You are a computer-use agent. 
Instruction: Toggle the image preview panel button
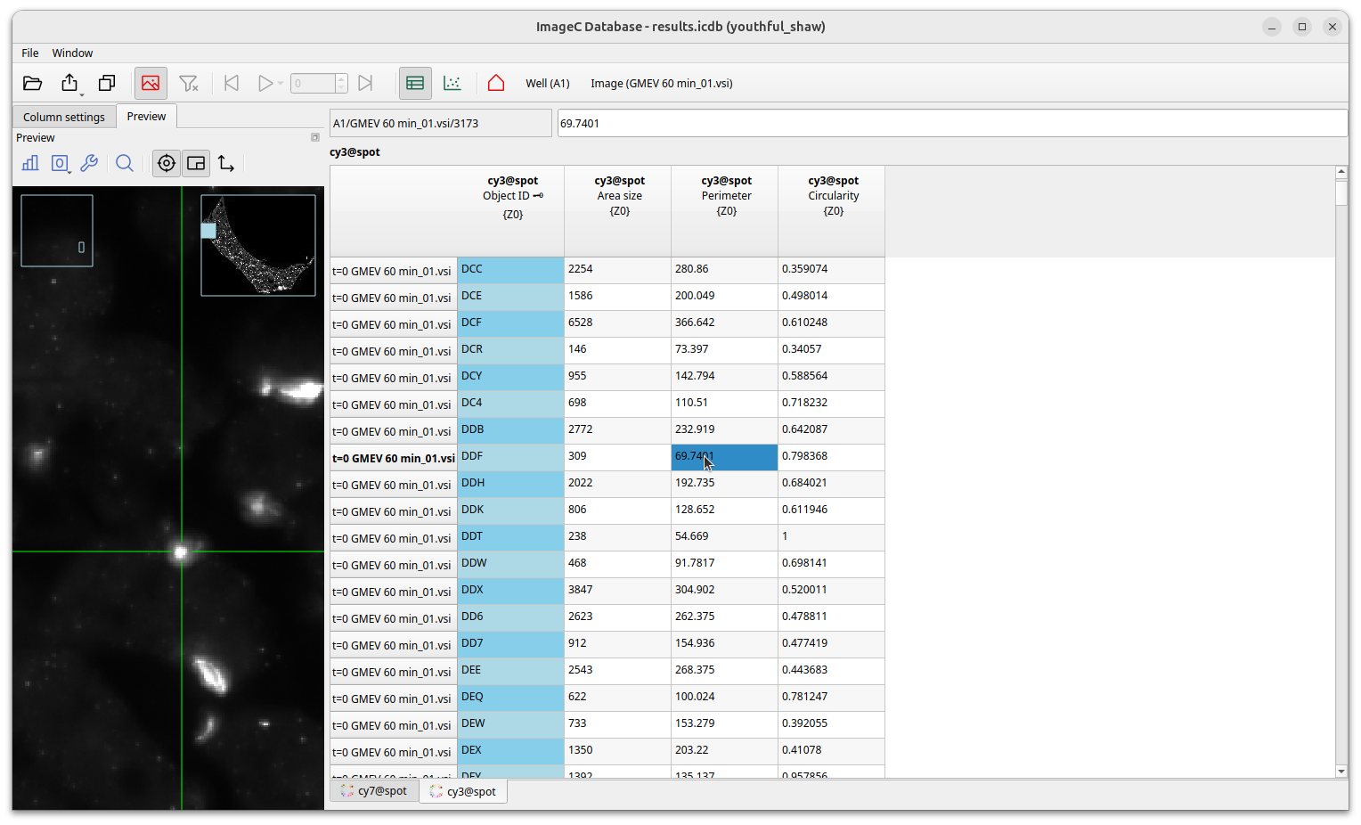(151, 83)
